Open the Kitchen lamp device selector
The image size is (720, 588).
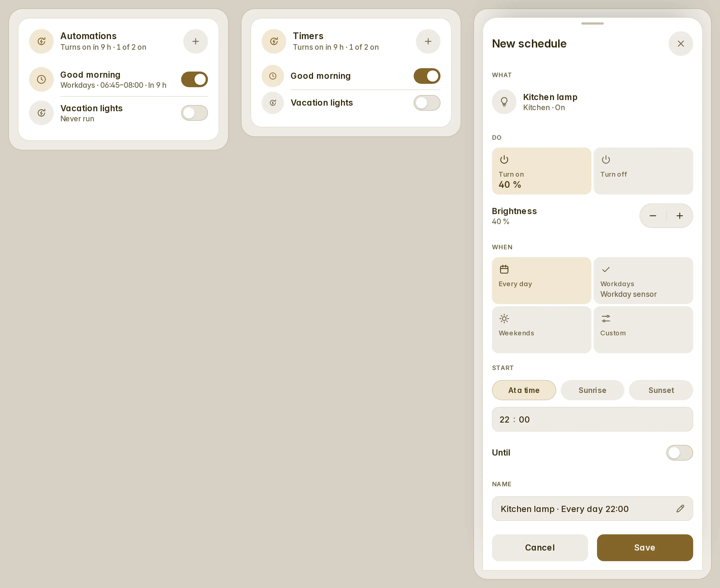tap(592, 102)
